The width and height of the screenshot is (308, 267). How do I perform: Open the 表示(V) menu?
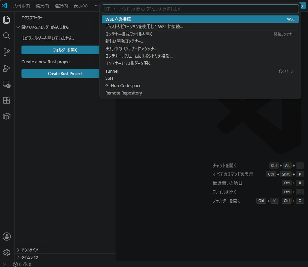81,6
